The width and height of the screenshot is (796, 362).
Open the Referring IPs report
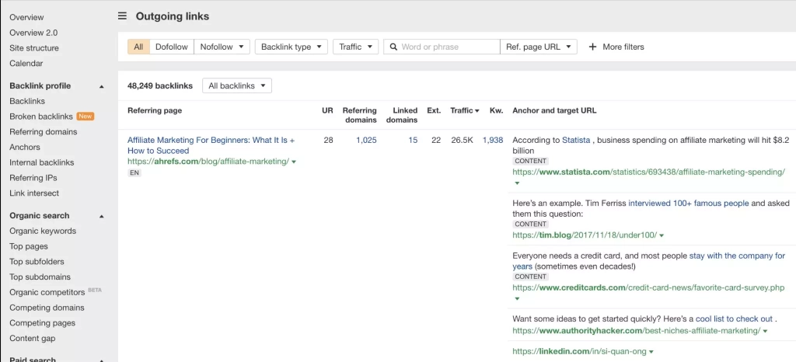[x=33, y=178]
